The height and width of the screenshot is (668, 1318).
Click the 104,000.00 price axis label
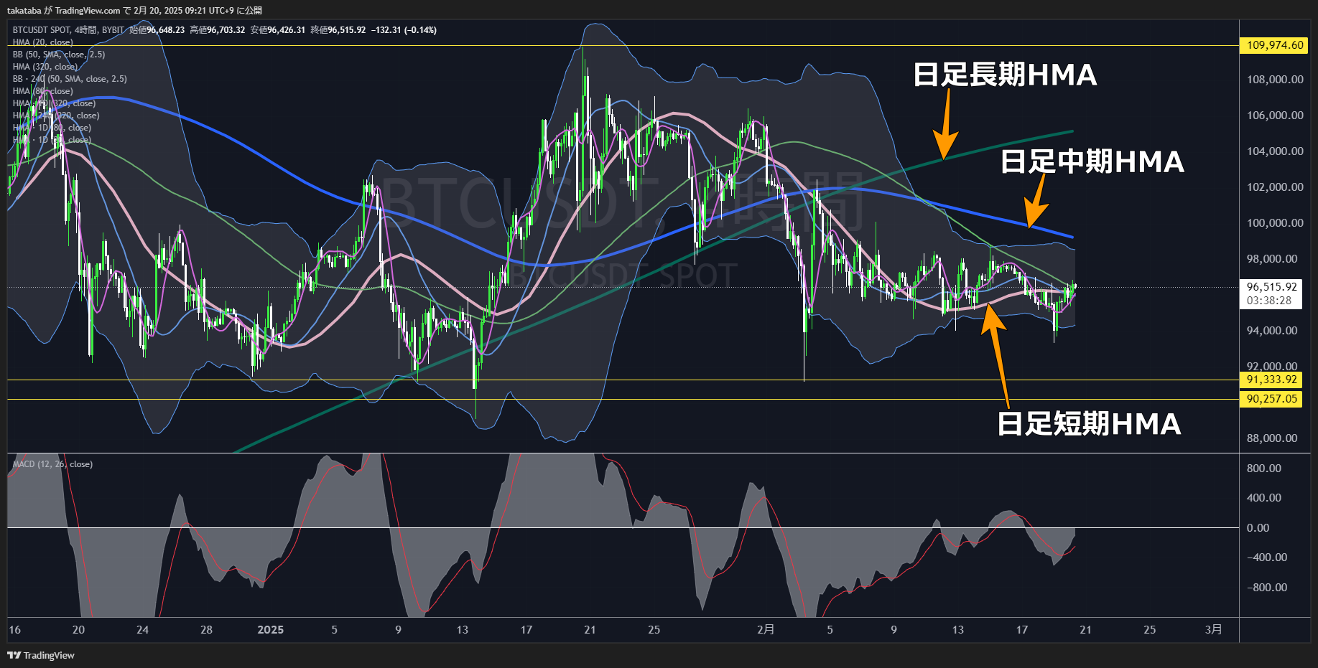[1275, 151]
